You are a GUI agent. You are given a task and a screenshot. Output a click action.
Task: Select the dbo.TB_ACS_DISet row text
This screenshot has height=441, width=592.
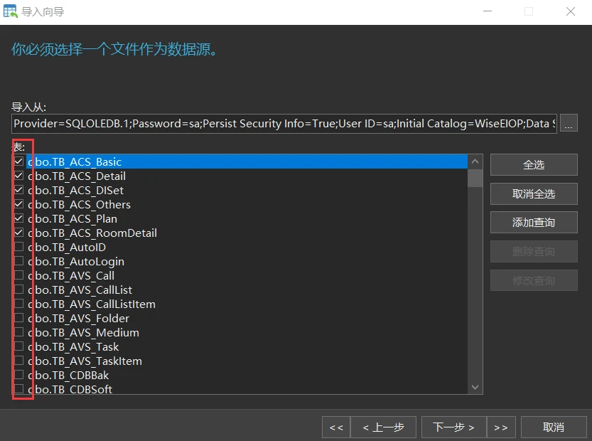(76, 190)
